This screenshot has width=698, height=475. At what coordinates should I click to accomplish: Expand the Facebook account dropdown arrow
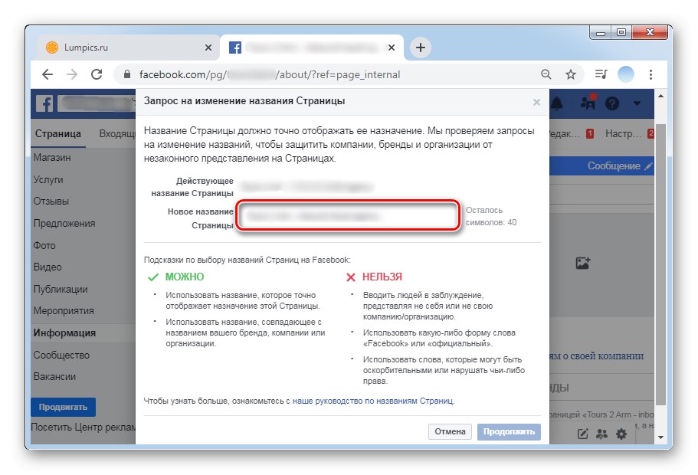click(637, 103)
